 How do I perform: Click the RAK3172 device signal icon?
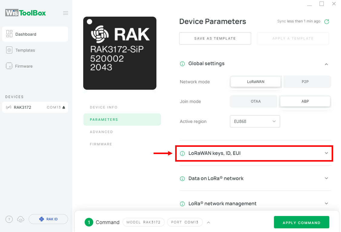click(x=8, y=107)
